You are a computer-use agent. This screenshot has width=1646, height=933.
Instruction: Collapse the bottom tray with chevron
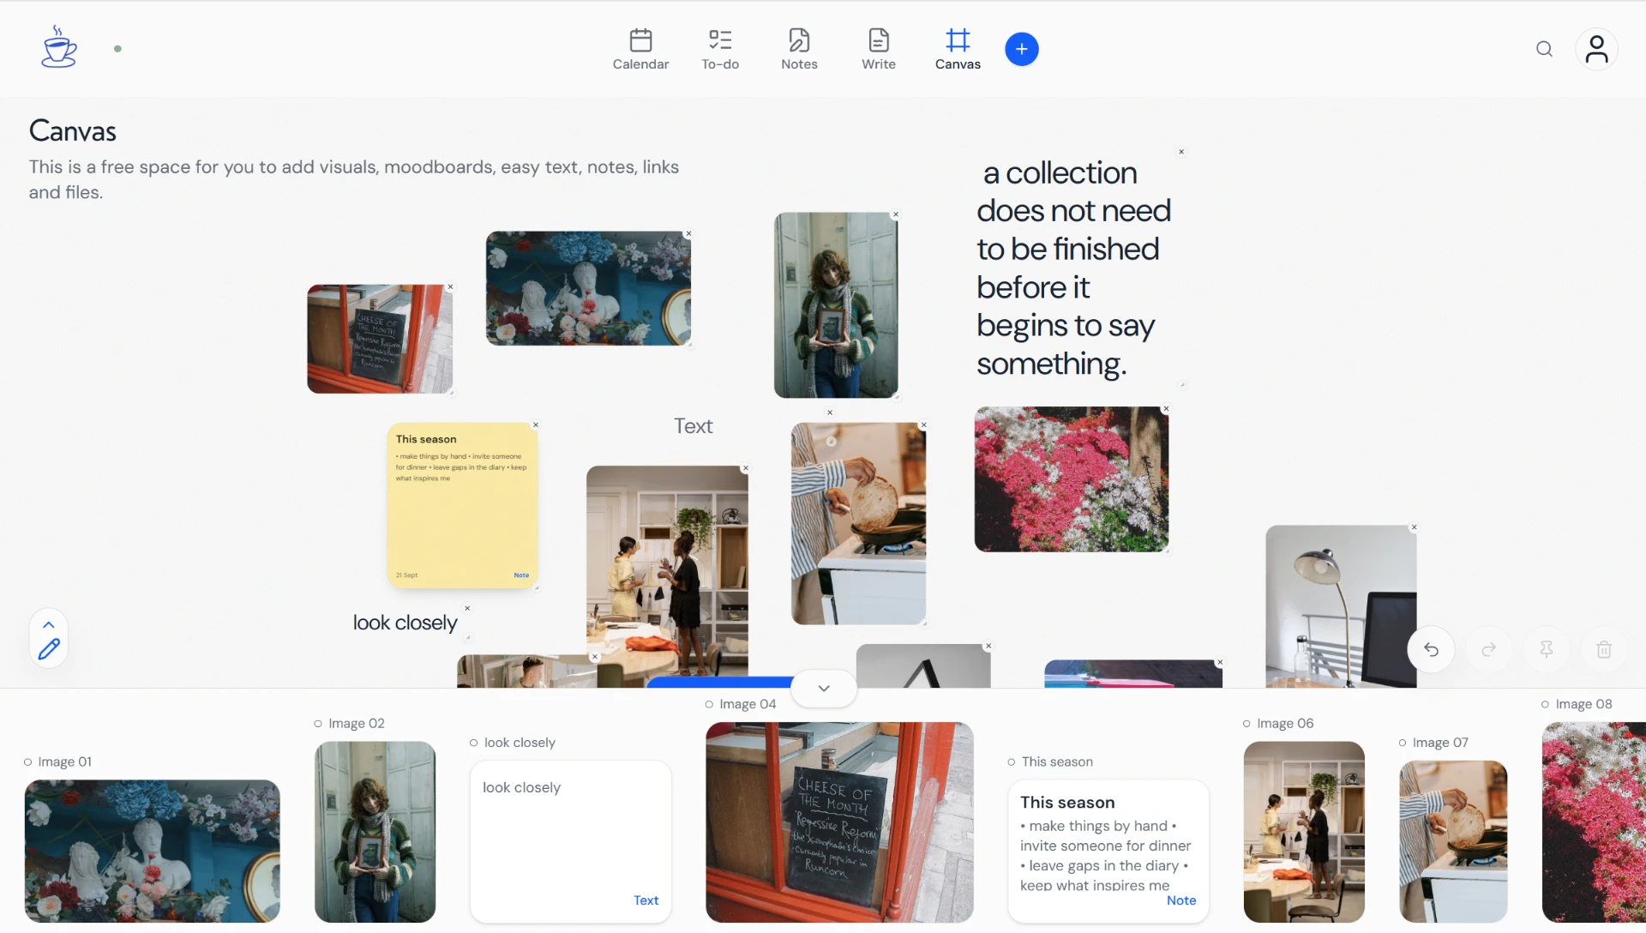pos(824,689)
